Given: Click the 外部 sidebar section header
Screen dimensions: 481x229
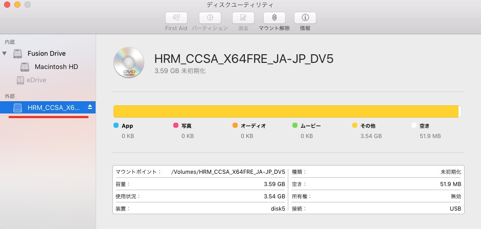Looking at the screenshot, I should [10, 96].
